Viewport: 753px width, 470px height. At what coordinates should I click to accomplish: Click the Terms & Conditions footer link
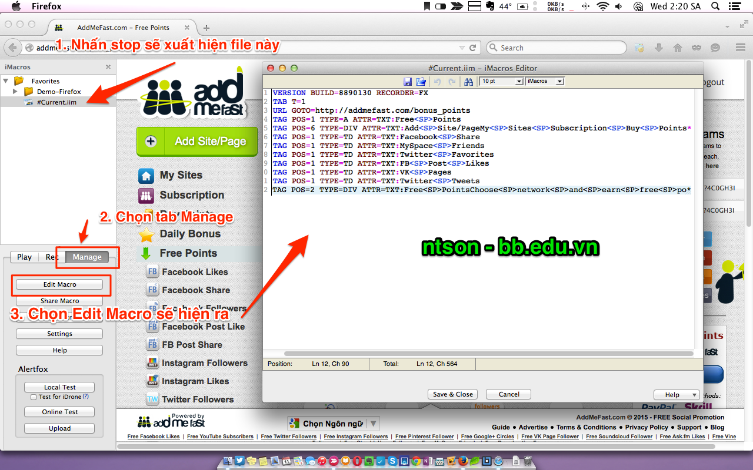click(x=586, y=427)
